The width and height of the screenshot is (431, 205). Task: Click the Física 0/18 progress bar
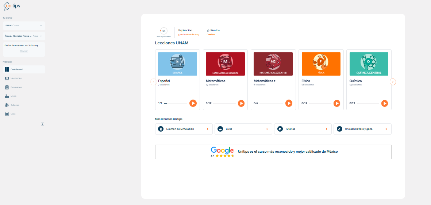(x=320, y=104)
